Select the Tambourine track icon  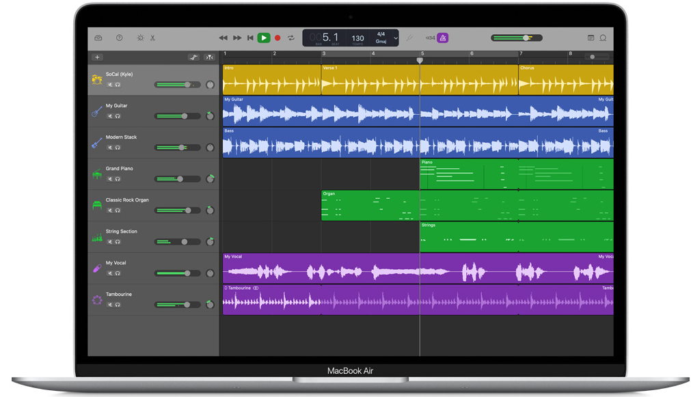point(97,300)
